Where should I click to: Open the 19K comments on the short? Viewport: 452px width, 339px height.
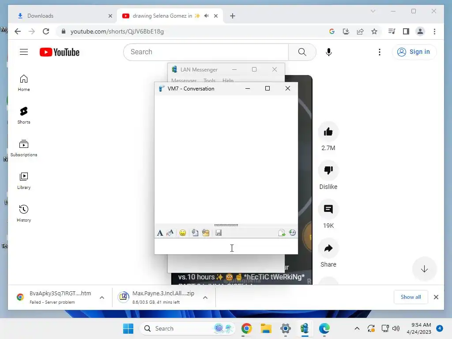(328, 209)
